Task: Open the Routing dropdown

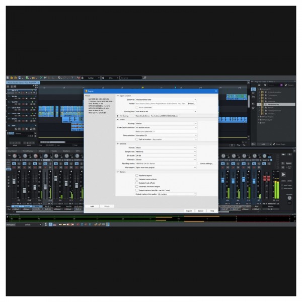Action: (167, 123)
